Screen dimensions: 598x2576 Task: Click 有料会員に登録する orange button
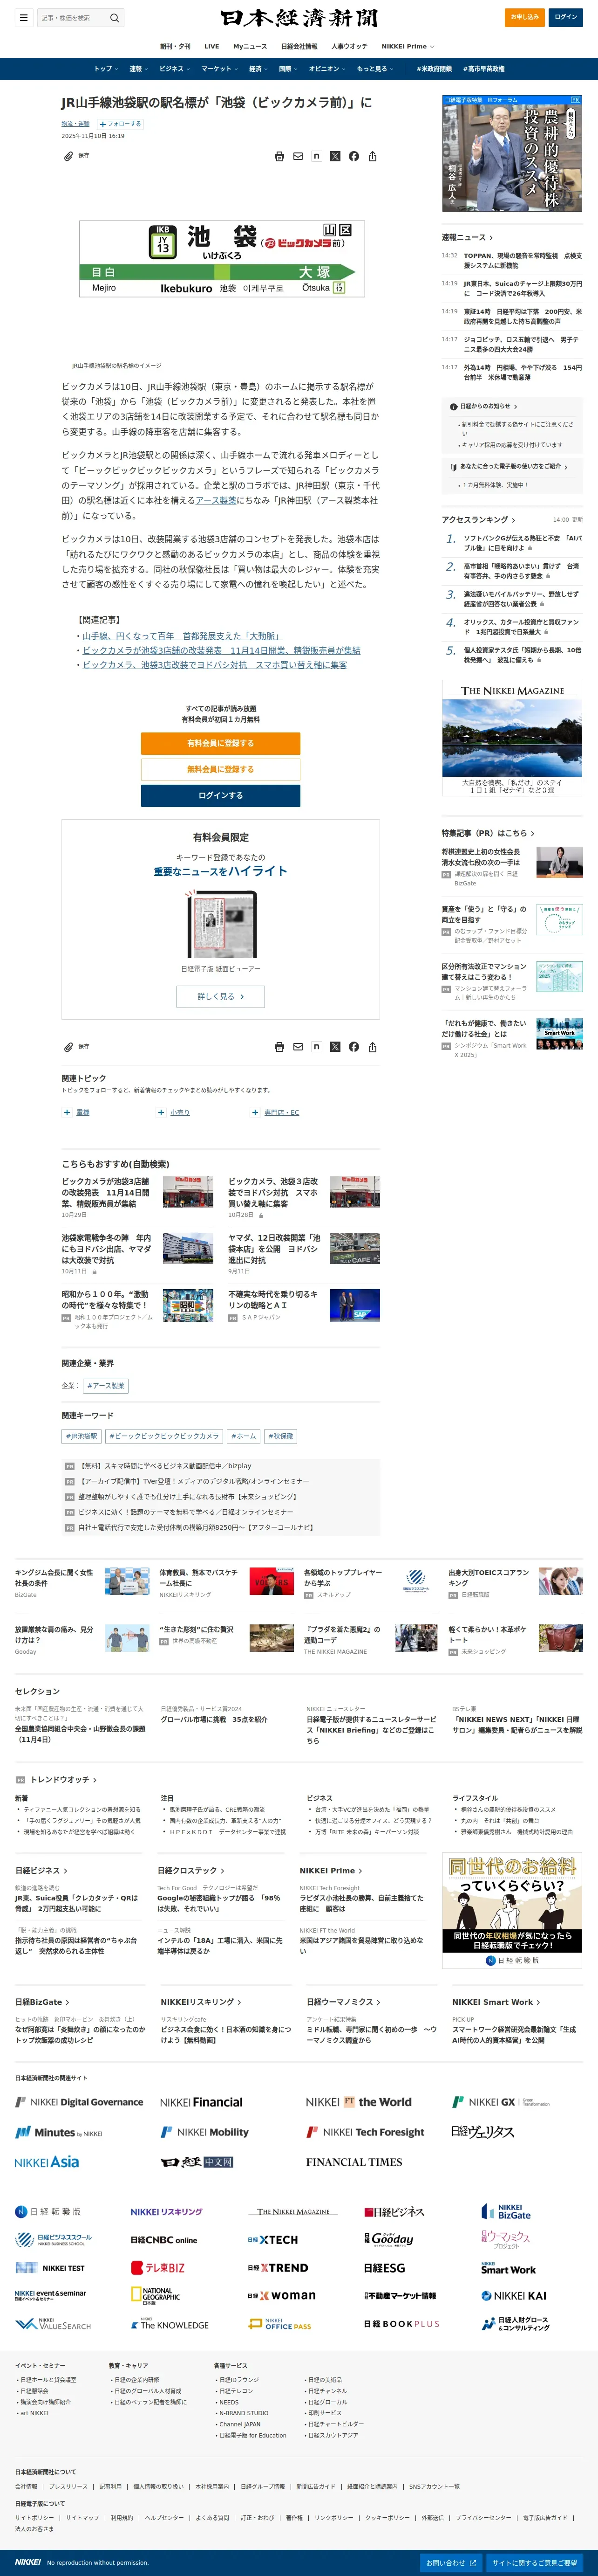[221, 743]
